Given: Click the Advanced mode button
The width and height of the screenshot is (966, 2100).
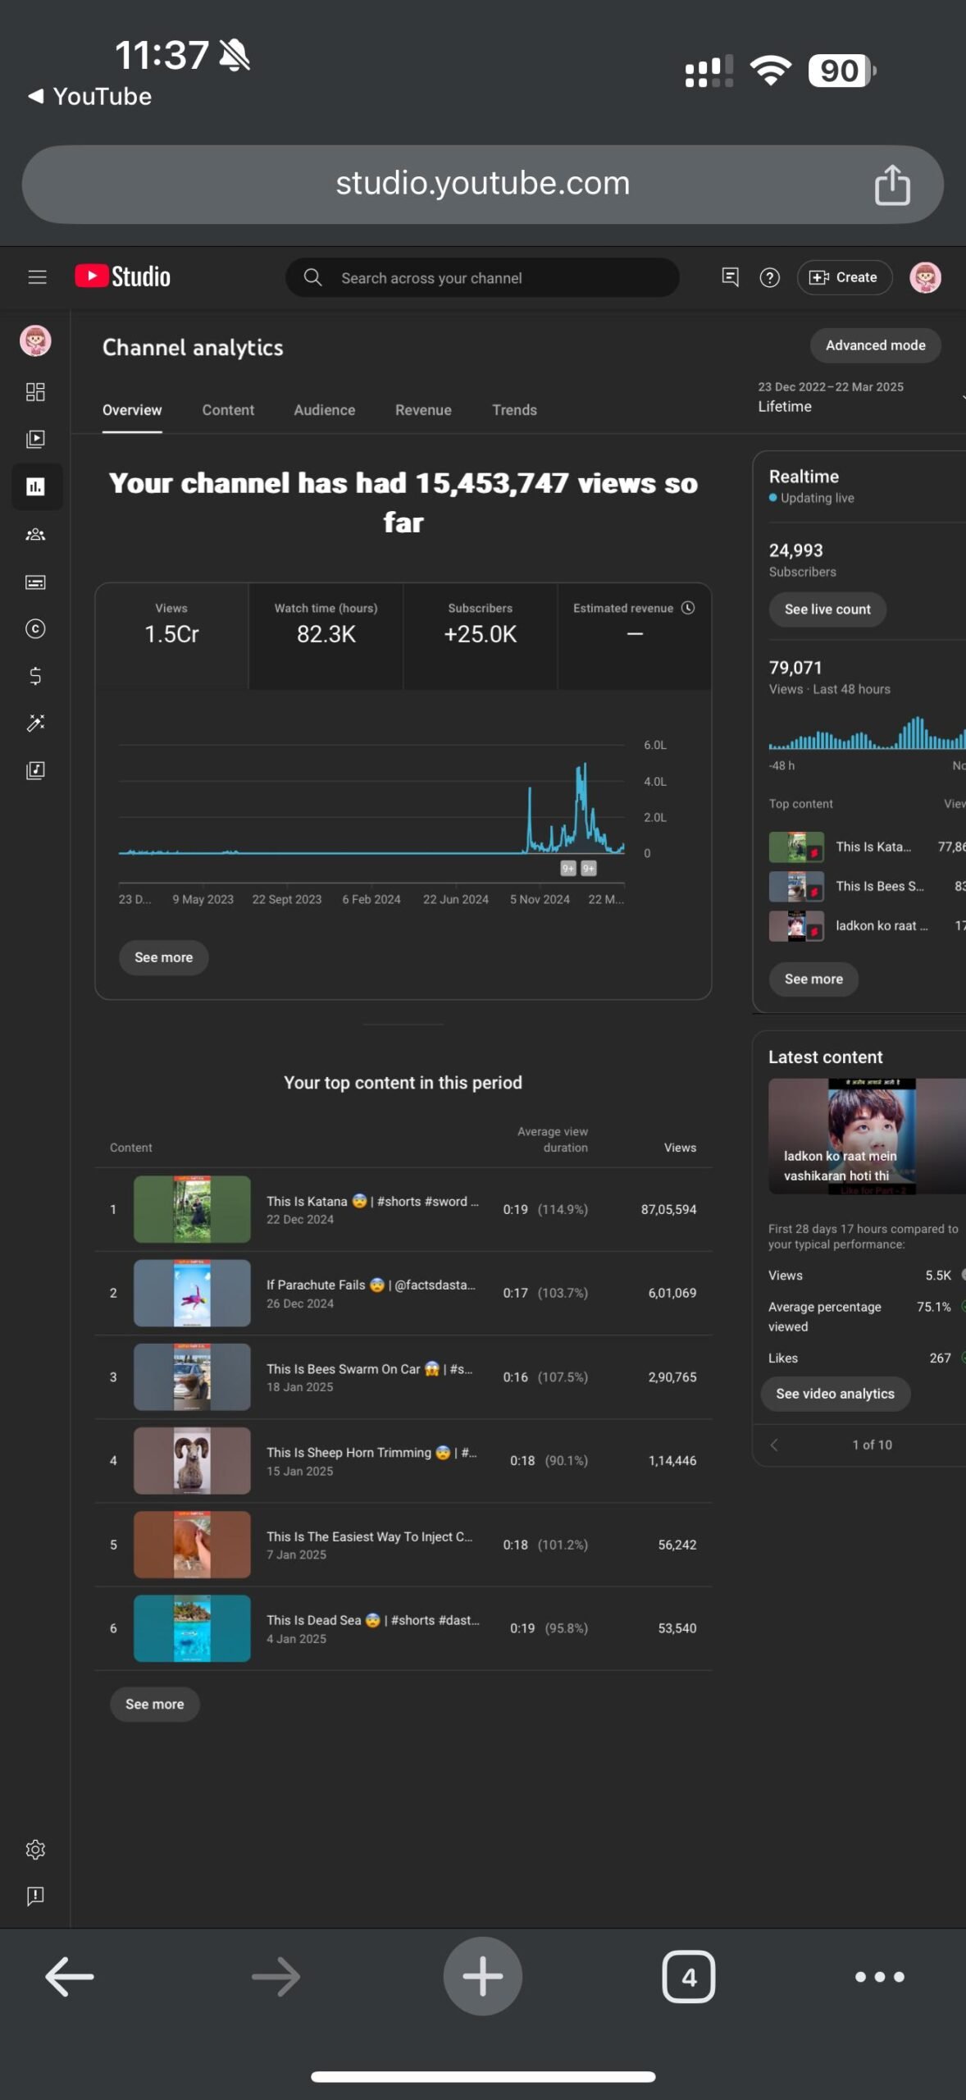Looking at the screenshot, I should 875,345.
